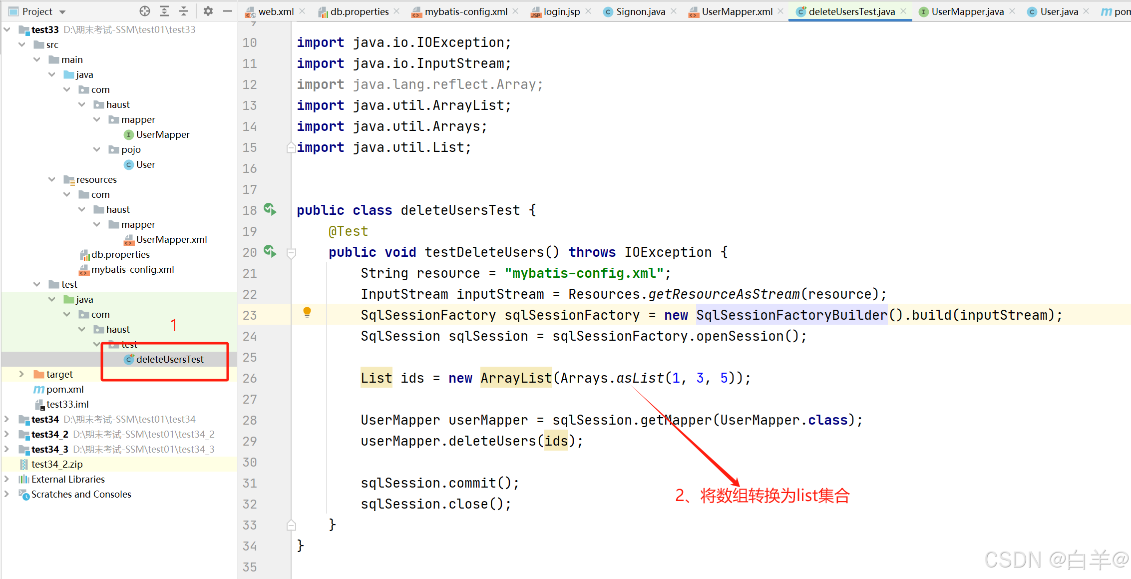This screenshot has width=1131, height=579.
Task: Click the Expand All icon in Project panel
Action: pos(164,11)
